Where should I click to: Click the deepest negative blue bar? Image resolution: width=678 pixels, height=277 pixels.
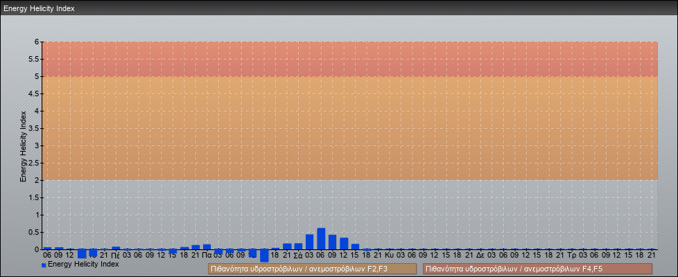coord(264,256)
